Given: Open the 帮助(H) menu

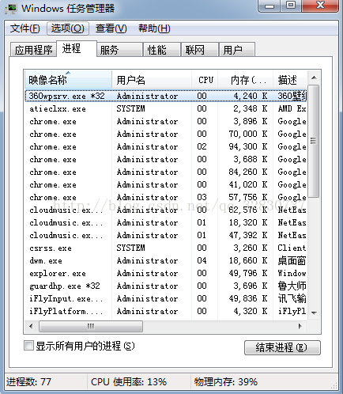Looking at the screenshot, I should (154, 28).
